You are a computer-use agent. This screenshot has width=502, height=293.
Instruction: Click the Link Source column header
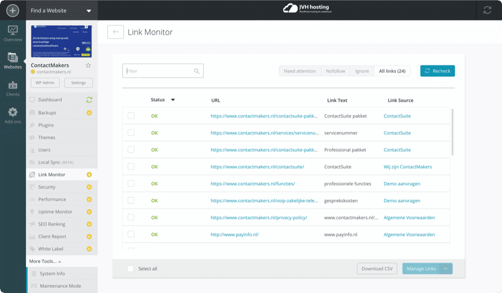coord(400,100)
